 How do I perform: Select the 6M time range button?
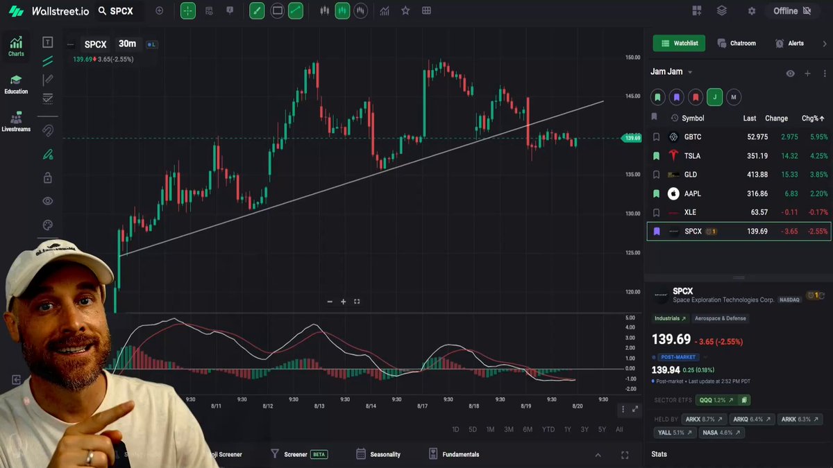[528, 430]
